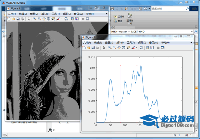Open dropdown arrow beside the help icon
200x139 pixels.
[149, 9]
